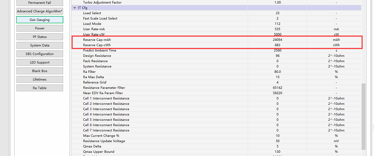Select the Gas Gauging category button
374x156 pixels.
pos(40,20)
